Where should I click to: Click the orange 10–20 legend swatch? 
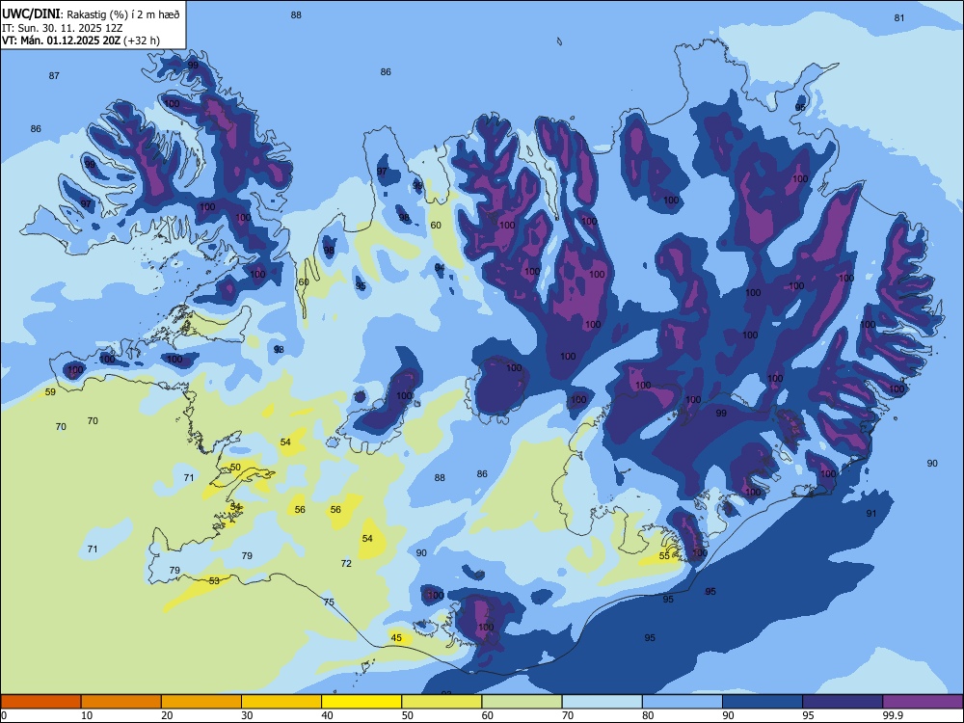[121, 702]
